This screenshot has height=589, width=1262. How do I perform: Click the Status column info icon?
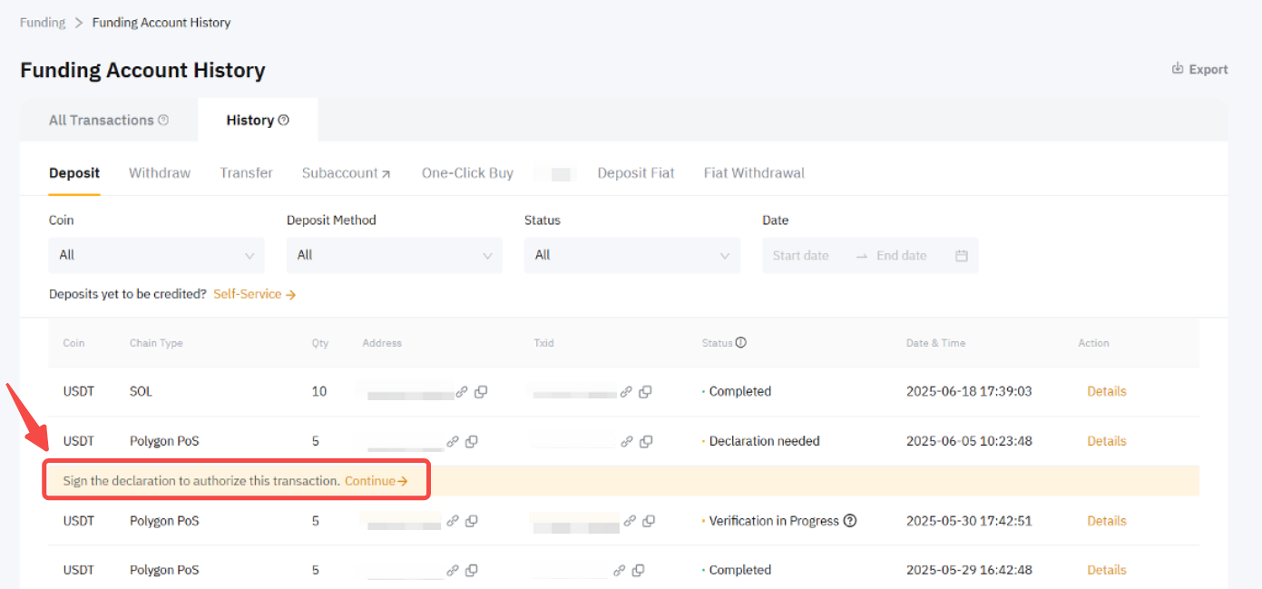(740, 343)
